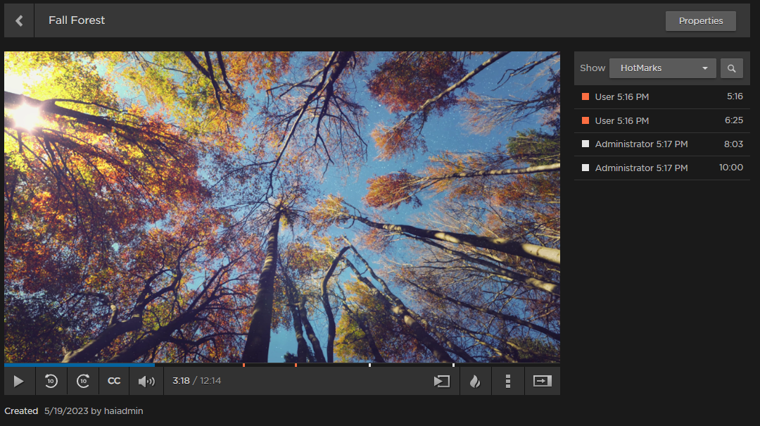
Task: Click the back arrow beside Fall Forest
Action: click(19, 20)
